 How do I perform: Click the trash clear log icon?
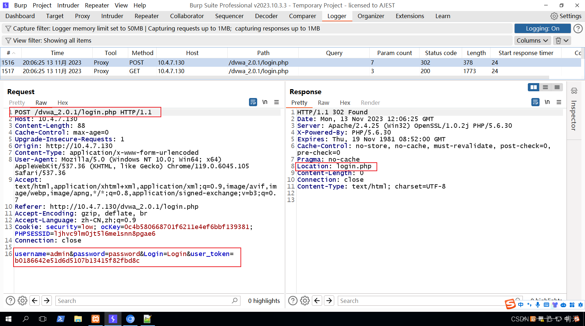(x=558, y=40)
